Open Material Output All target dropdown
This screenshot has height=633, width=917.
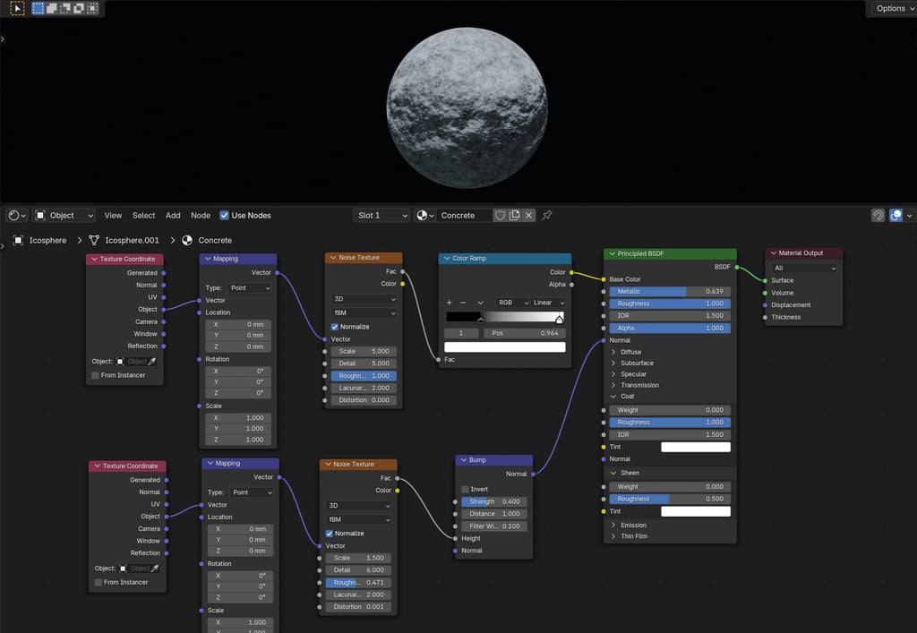pyautogui.click(x=805, y=269)
